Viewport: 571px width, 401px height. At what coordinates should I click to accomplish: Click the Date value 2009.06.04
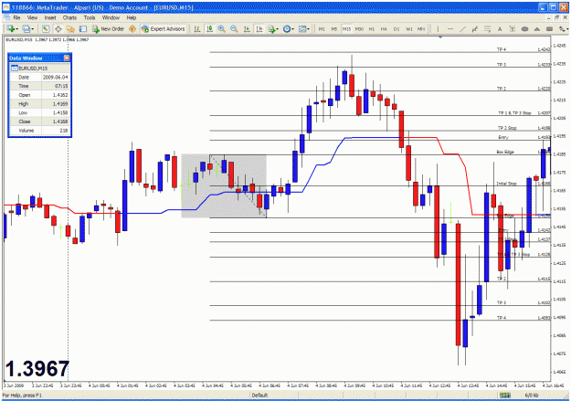pyautogui.click(x=56, y=78)
